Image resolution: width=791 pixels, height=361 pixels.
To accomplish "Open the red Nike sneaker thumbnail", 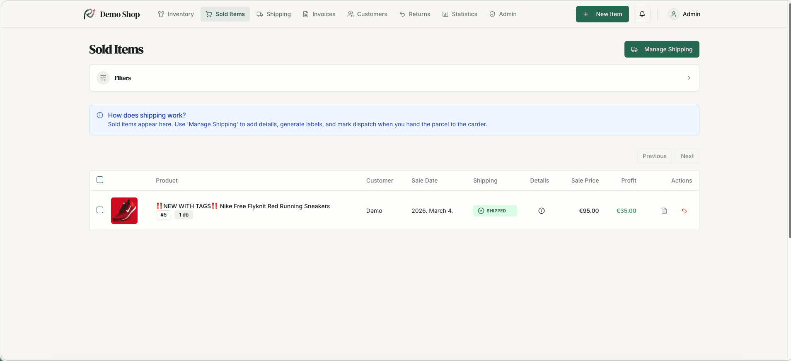I will pyautogui.click(x=124, y=211).
